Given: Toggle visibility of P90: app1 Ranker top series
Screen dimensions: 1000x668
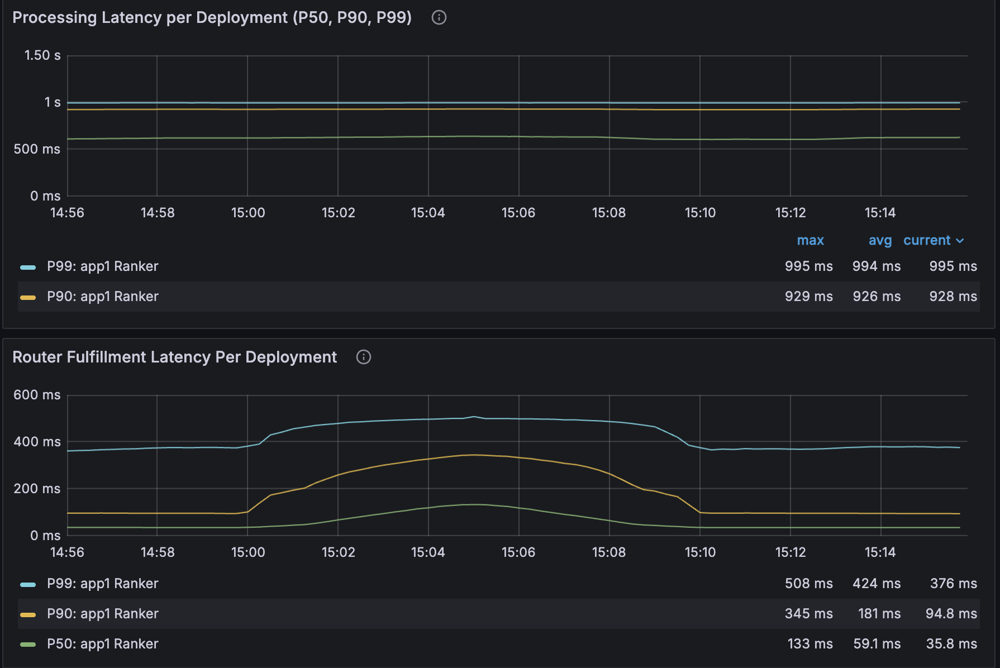Looking at the screenshot, I should pos(102,297).
